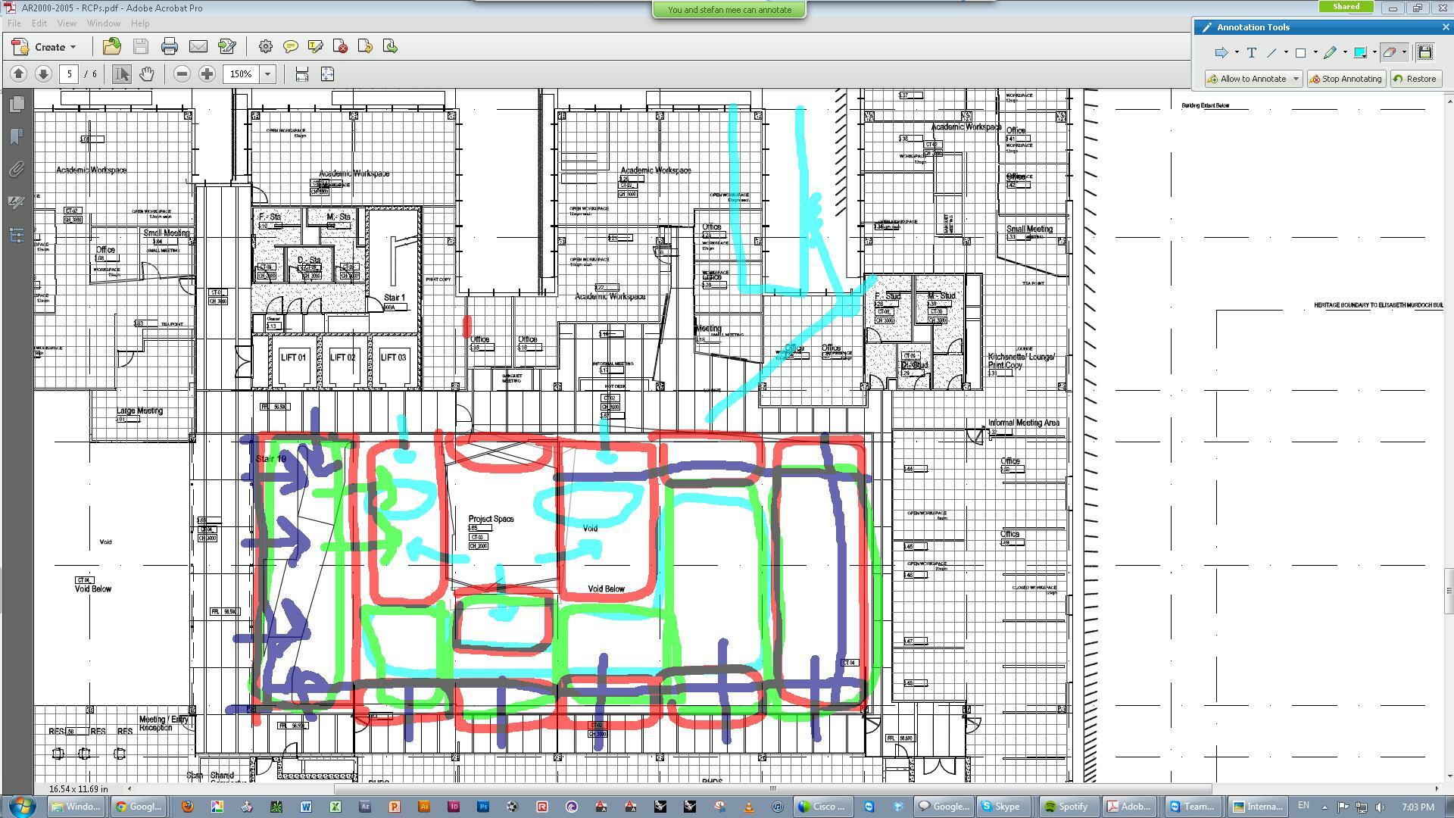The image size is (1454, 818).
Task: Open Attachments paperclip panel
Action: pyautogui.click(x=17, y=169)
